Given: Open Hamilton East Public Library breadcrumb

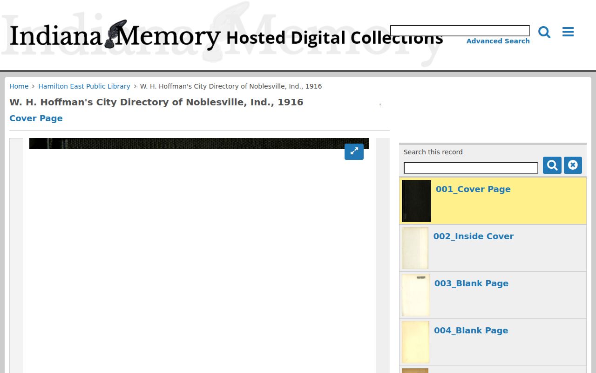Looking at the screenshot, I should [x=84, y=86].
